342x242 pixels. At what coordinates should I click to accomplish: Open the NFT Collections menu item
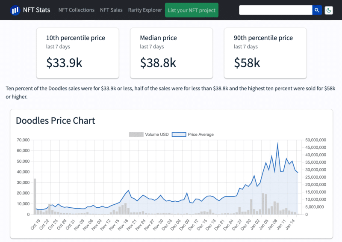pos(77,10)
